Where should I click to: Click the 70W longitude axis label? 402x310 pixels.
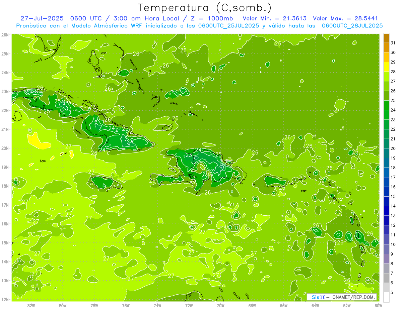[220, 305]
